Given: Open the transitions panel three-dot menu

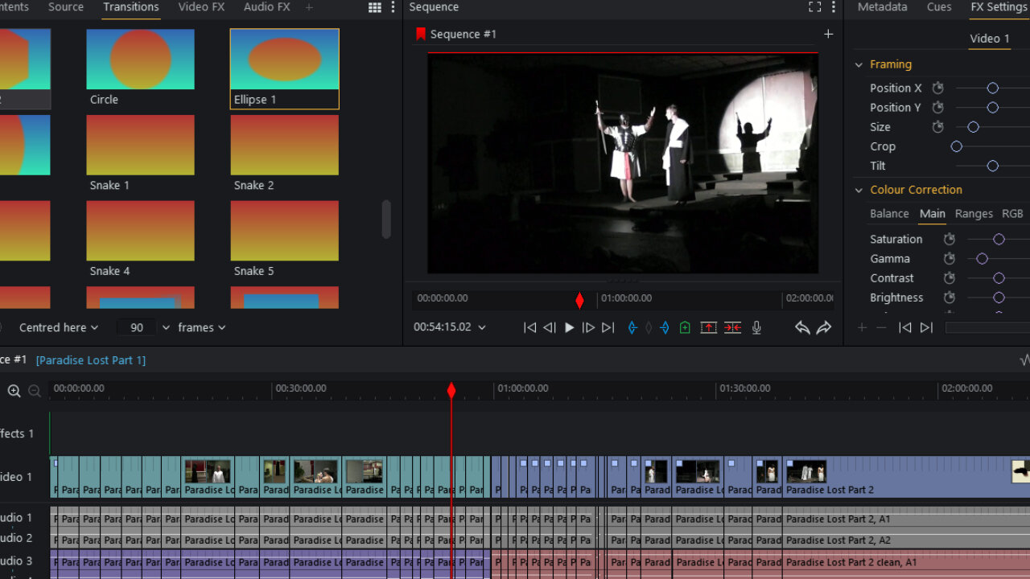Looking at the screenshot, I should point(393,7).
